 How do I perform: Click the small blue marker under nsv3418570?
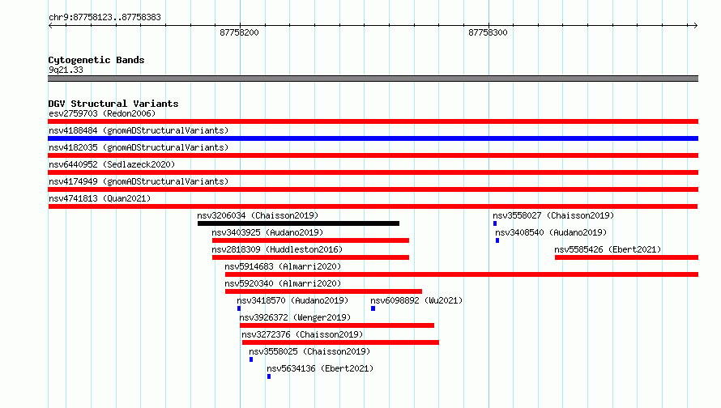239,308
